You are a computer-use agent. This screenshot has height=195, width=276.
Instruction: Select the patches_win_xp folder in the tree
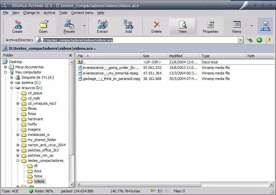[x=40, y=155]
